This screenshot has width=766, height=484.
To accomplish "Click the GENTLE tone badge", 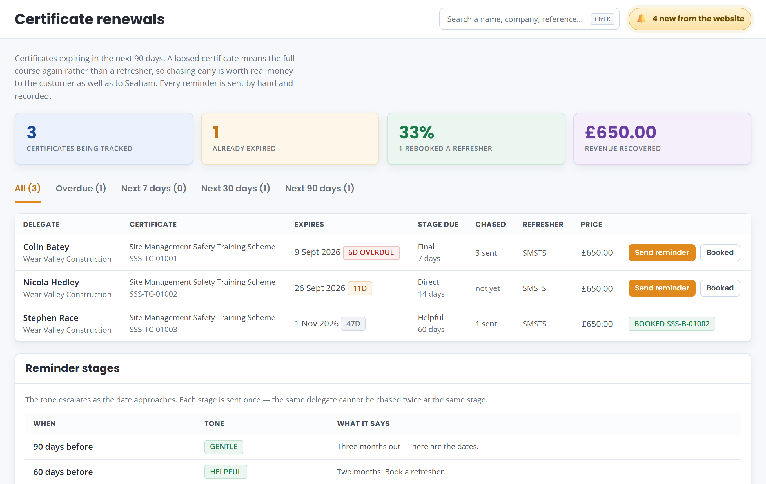I will 224,447.
